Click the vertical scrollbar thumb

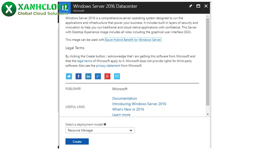tap(207, 62)
